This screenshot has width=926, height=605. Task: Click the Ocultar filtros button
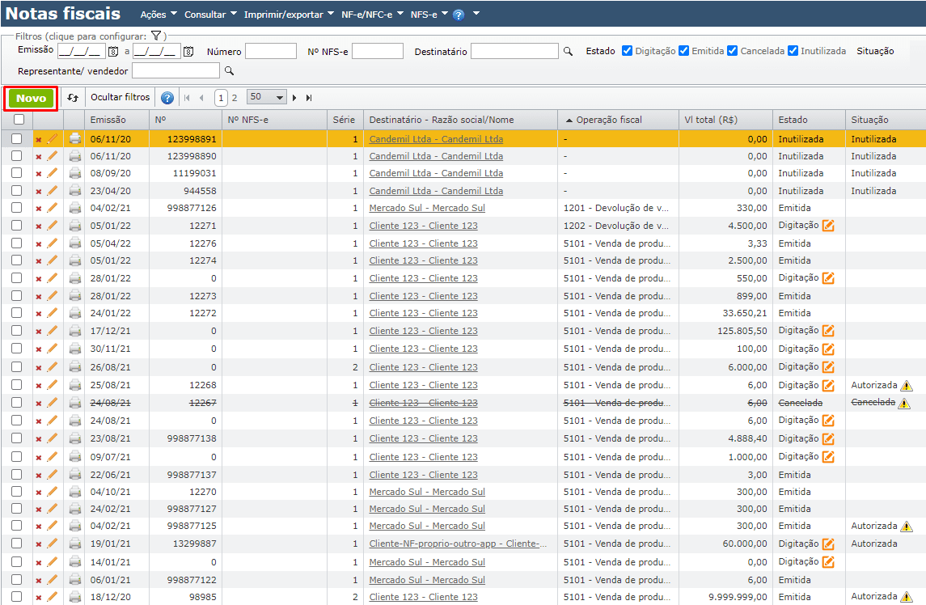120,97
